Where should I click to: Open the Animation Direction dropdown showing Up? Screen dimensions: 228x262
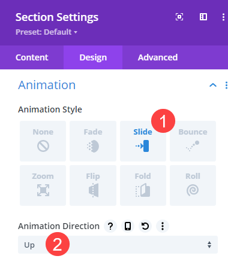tap(118, 245)
